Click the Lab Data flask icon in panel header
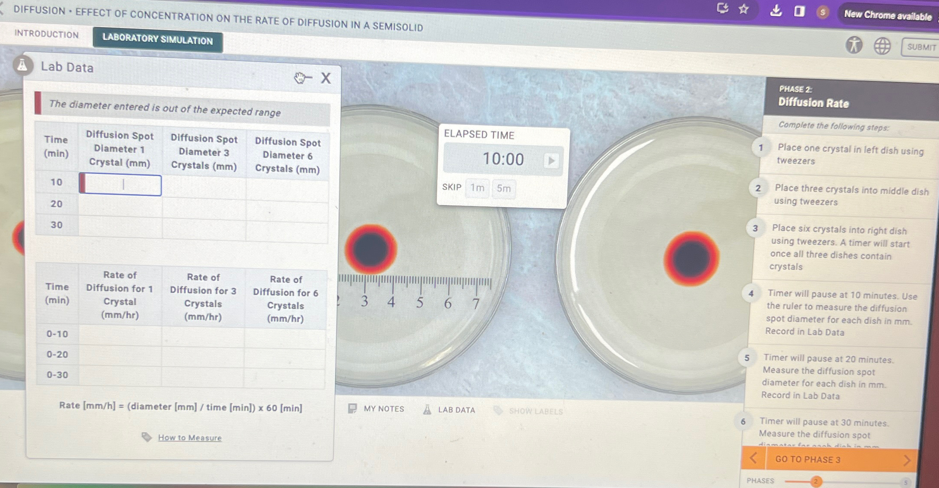939x488 pixels. coord(22,65)
